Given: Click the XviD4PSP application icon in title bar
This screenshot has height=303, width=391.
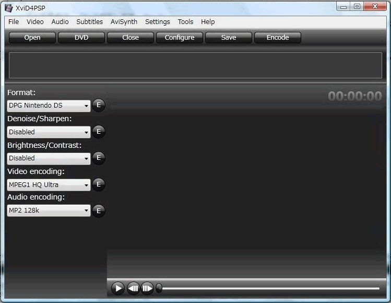Looking at the screenshot, I should [x=9, y=8].
